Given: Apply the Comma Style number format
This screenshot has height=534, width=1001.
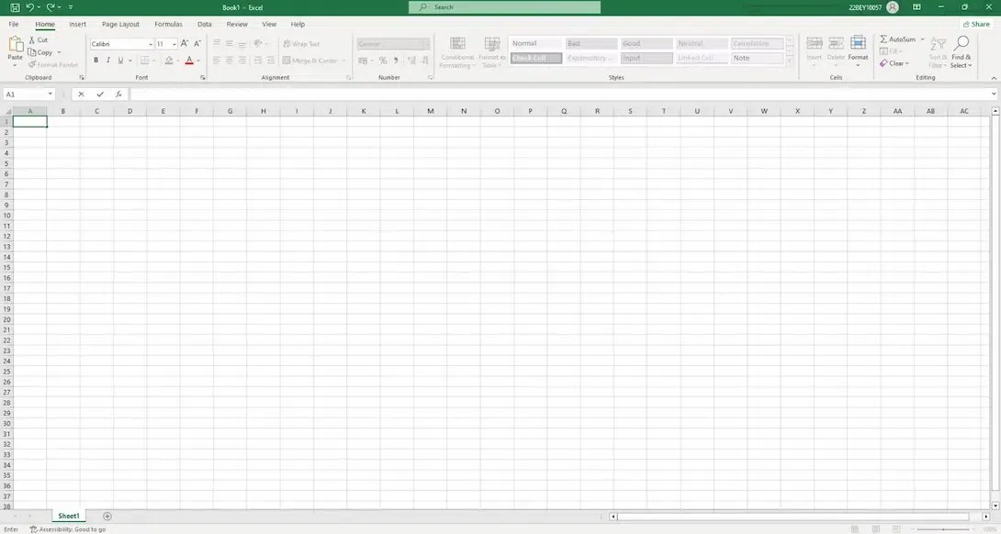Looking at the screenshot, I should click(395, 60).
